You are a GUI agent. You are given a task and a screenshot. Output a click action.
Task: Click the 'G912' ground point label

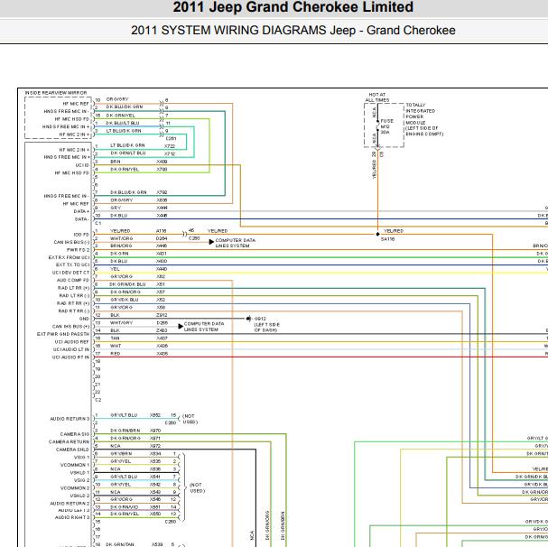[260, 319]
